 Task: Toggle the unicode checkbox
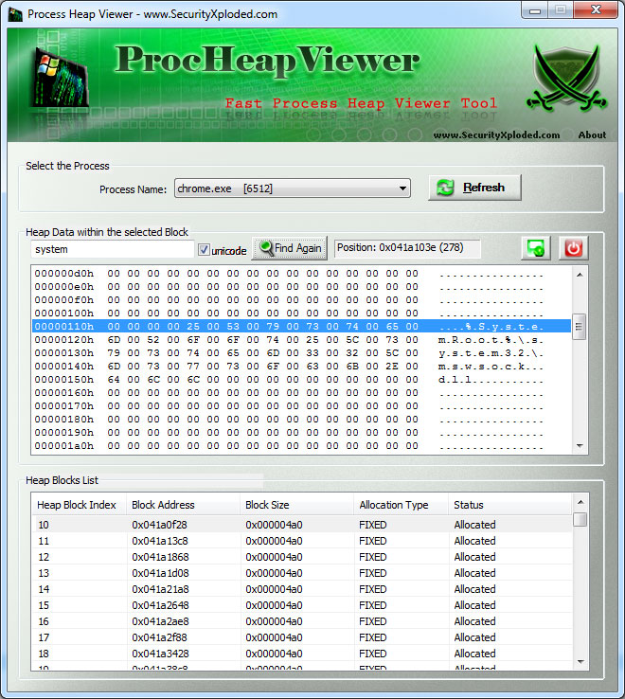204,250
